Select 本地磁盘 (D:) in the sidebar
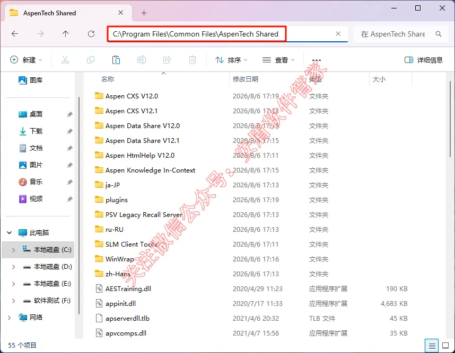Viewport: 455px width, 353px height. tap(48, 267)
